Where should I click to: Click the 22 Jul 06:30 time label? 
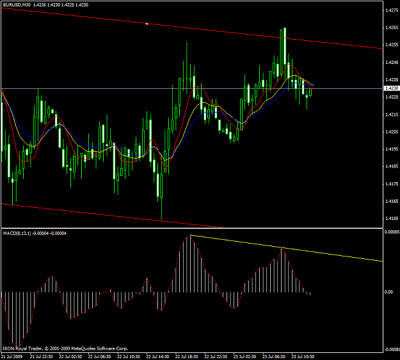(99, 356)
